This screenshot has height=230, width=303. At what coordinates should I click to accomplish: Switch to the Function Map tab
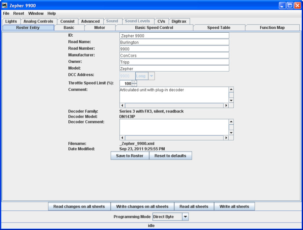(x=272, y=28)
